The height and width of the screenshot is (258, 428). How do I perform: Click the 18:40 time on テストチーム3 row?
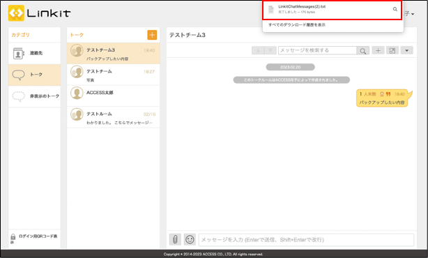tap(149, 50)
